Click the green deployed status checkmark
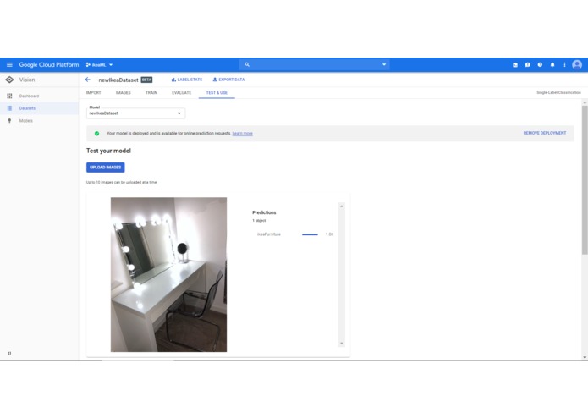The height and width of the screenshot is (418, 588). pos(96,134)
